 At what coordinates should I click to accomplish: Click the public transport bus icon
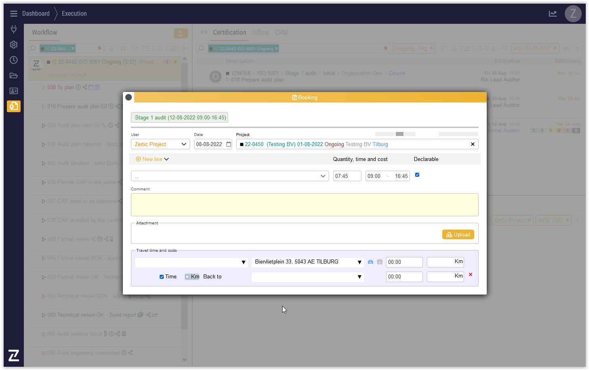[380, 262]
